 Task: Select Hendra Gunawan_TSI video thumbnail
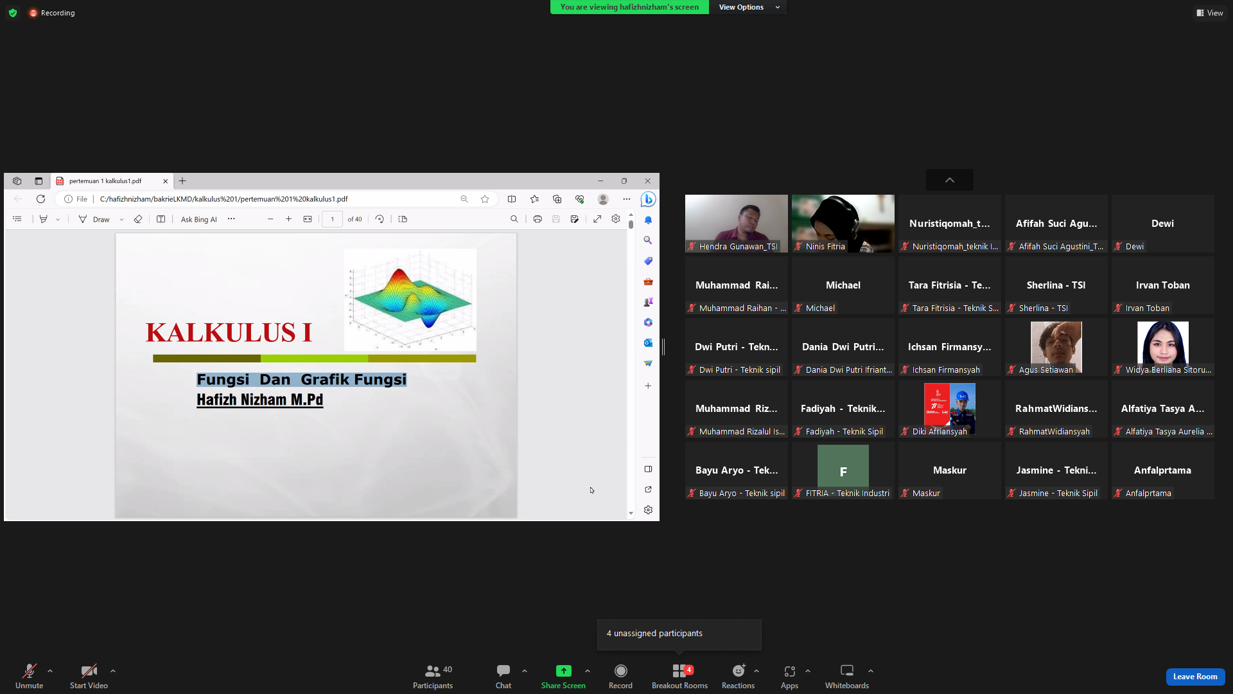point(737,224)
